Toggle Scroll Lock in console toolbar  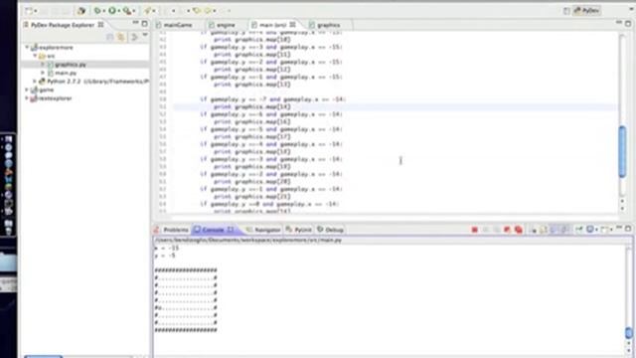(544, 230)
